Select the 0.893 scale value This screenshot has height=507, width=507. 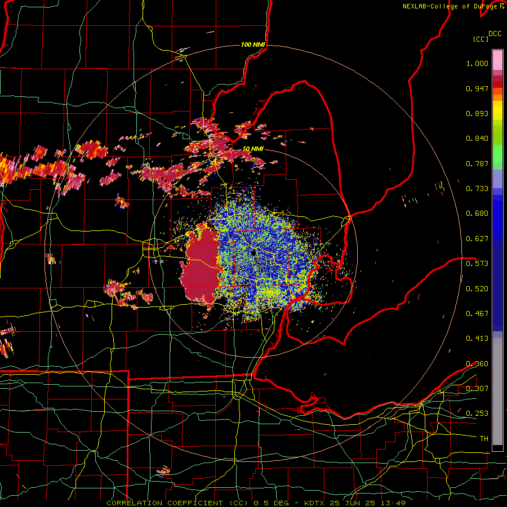coord(477,113)
